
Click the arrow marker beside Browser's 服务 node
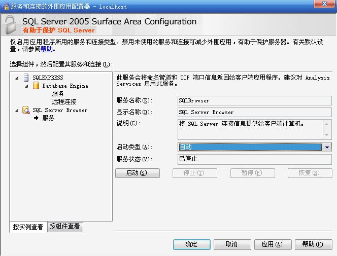coord(37,118)
